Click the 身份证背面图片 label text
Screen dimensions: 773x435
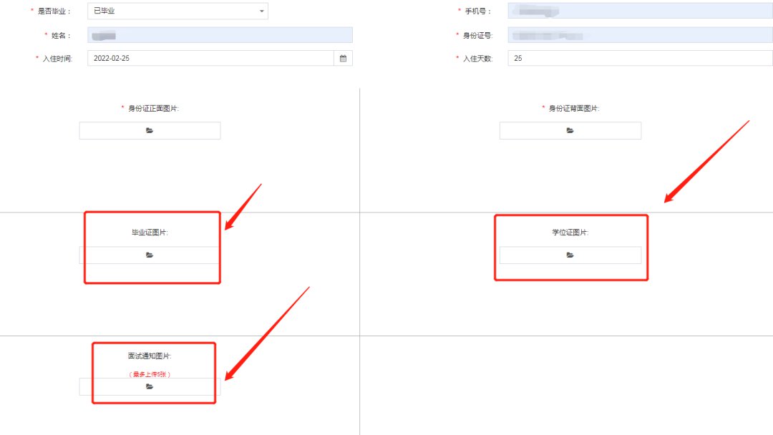coord(574,108)
